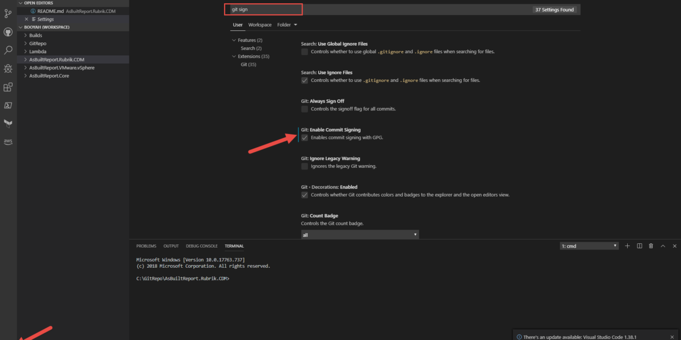Open the Folder settings scope dropdown
Viewport: 681px width, 340px height.
click(287, 25)
